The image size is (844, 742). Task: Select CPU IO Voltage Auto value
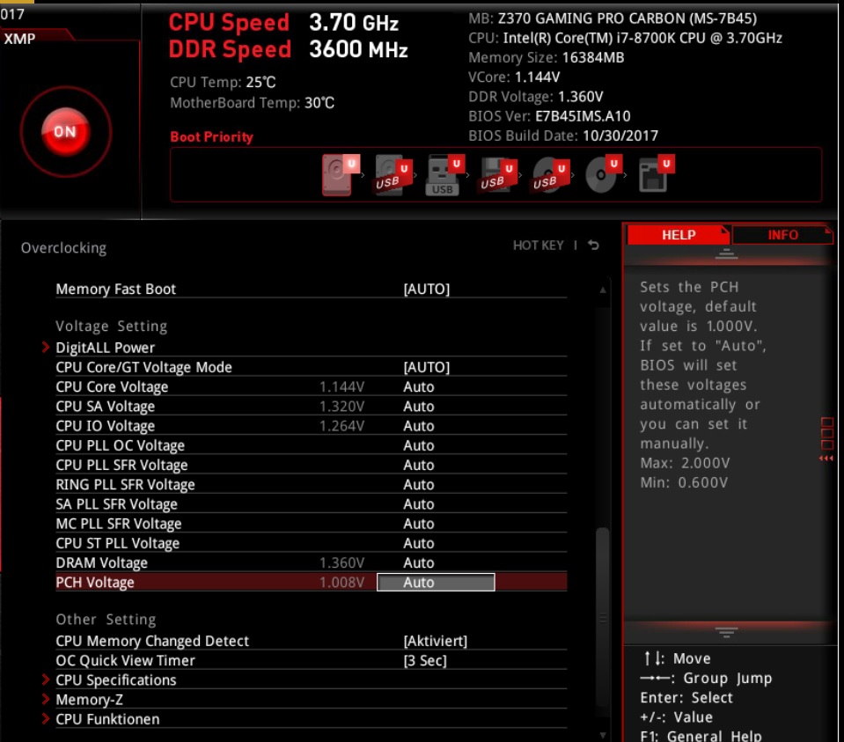(419, 426)
